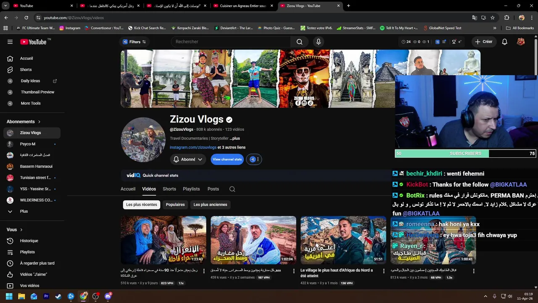Open Premiere Pro from the taskbar
Viewport: 538px width, 303px height.
coord(46,296)
